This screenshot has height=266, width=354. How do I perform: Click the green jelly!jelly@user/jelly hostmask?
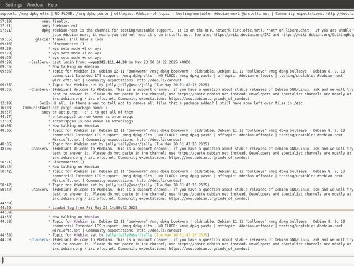(x=129, y=235)
